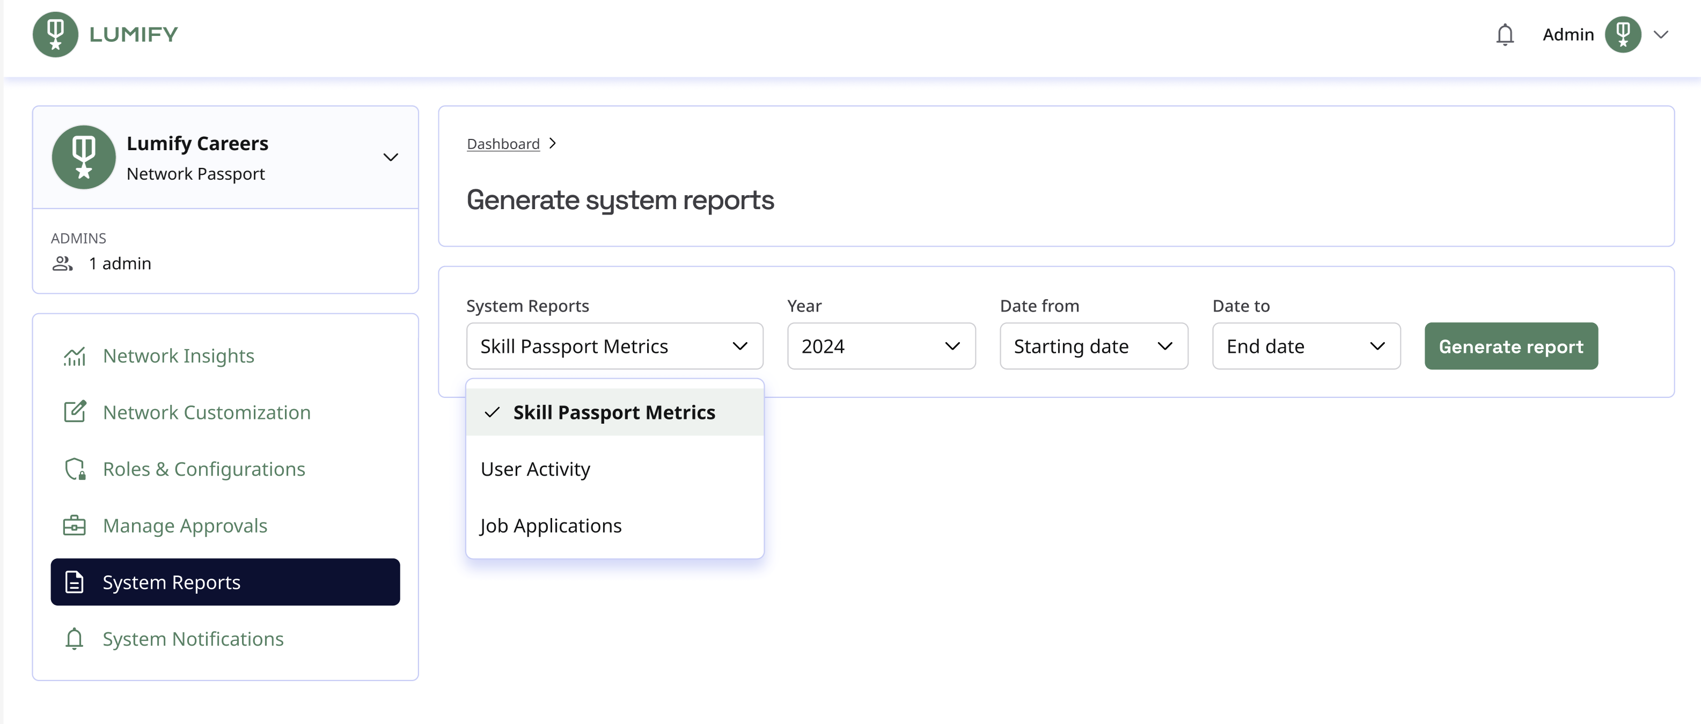Click the Network Customization edit icon
This screenshot has width=1701, height=724.
click(75, 412)
